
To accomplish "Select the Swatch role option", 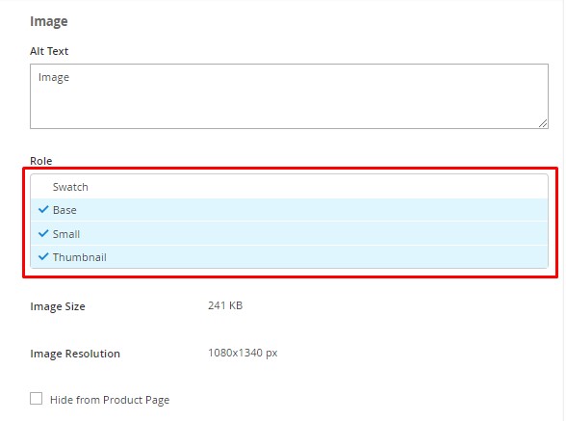I will click(289, 187).
